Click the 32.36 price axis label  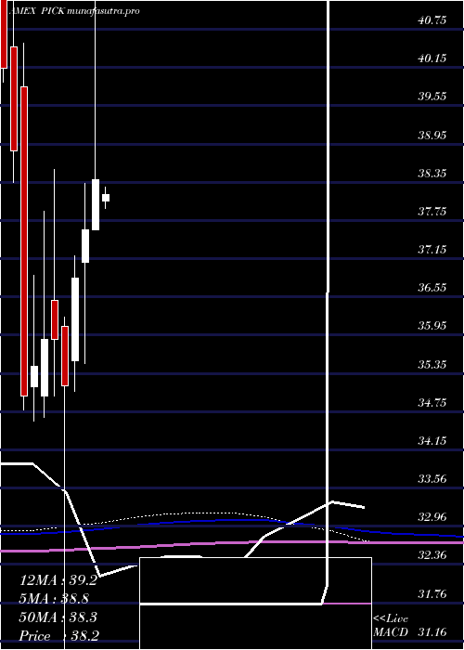pyautogui.click(x=432, y=555)
